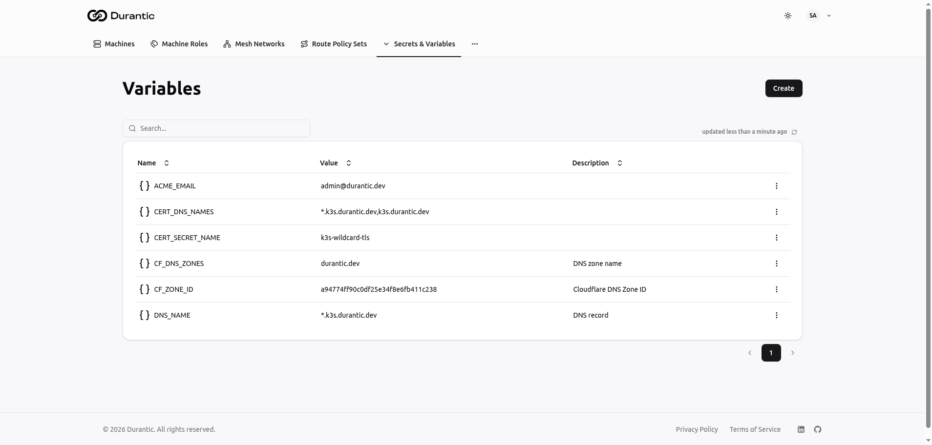932x445 pixels.
Task: Click the variables Search field
Action: click(216, 128)
